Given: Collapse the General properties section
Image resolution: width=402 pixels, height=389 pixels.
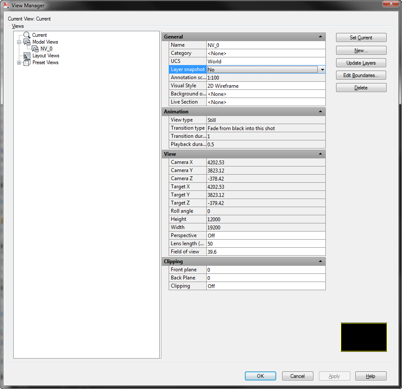Looking at the screenshot, I should [x=320, y=37].
